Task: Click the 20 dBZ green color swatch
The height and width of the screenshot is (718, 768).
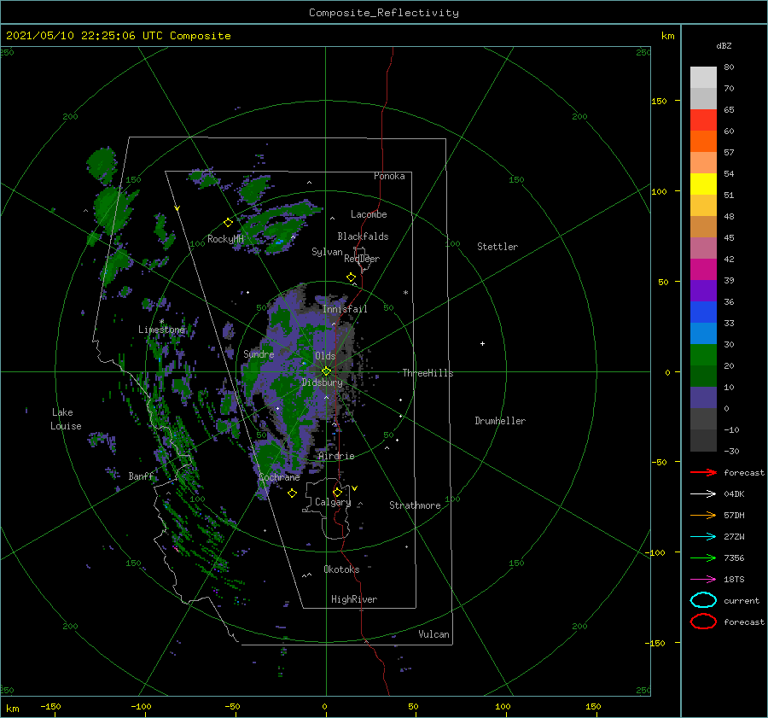Action: pyautogui.click(x=703, y=355)
